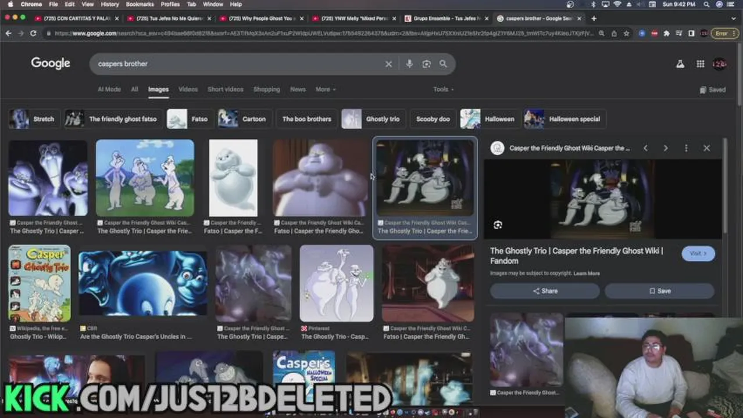Open the AI Mode search tab

(x=109, y=89)
